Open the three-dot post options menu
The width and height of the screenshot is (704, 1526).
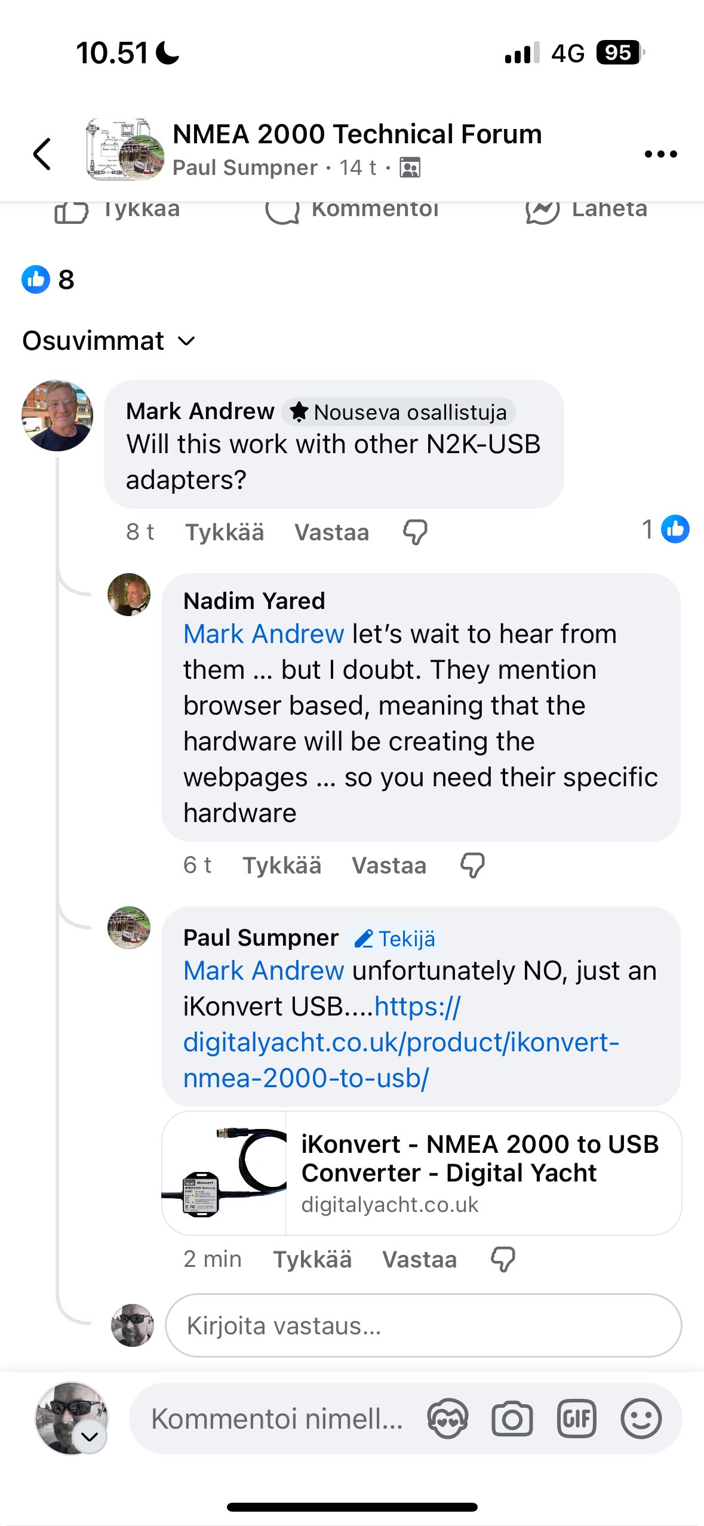(660, 154)
